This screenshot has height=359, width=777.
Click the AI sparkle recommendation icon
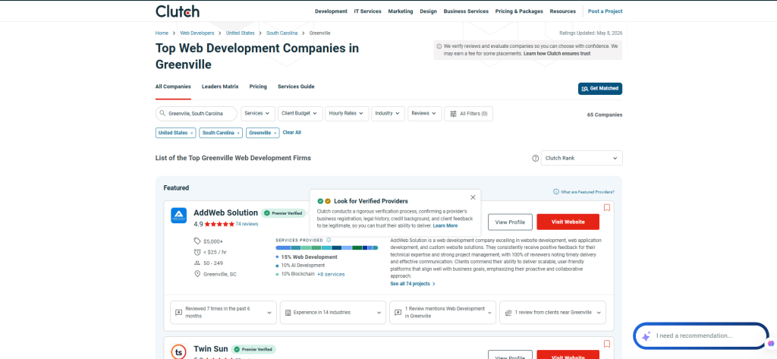pos(646,336)
